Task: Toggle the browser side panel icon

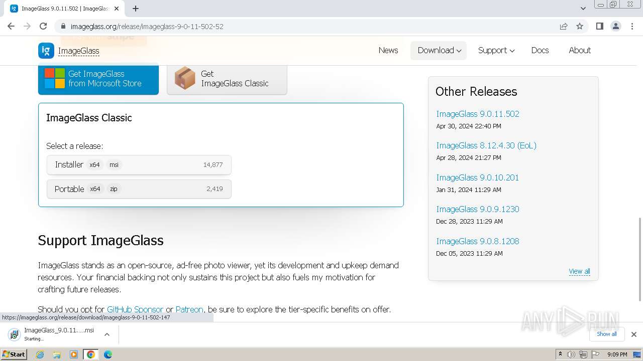Action: (599, 26)
